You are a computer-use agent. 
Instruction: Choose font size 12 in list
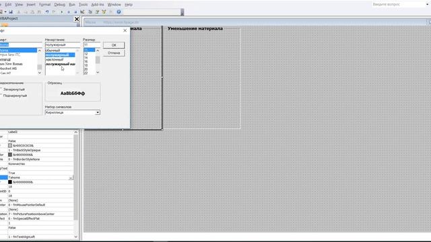coord(90,54)
